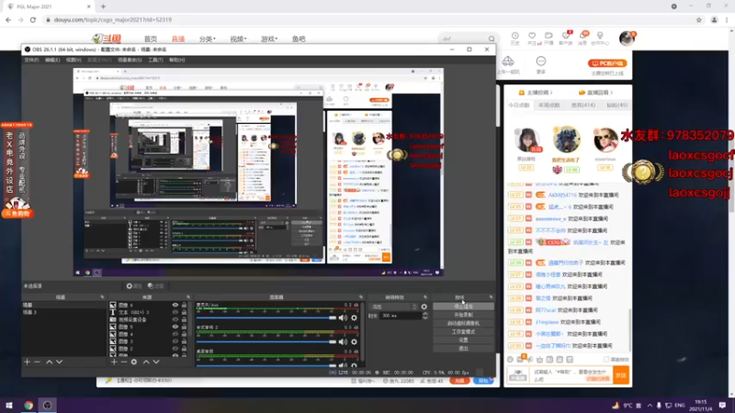Click 工作室模式 button

click(463, 331)
